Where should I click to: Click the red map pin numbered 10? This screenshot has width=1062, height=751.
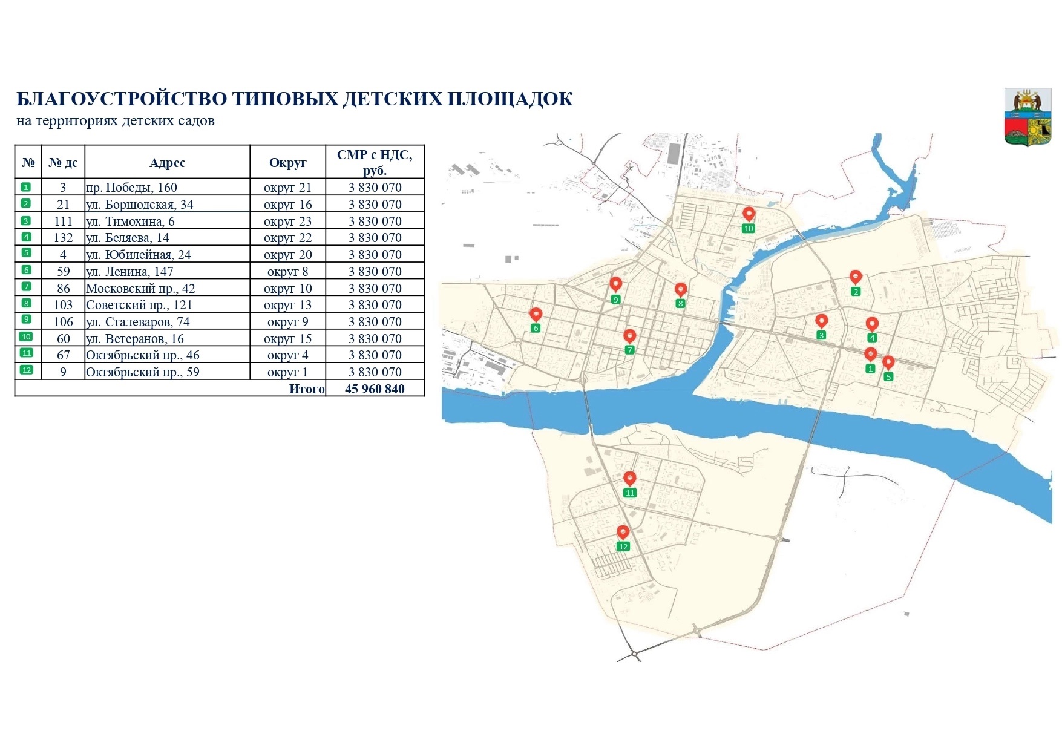coord(749,214)
